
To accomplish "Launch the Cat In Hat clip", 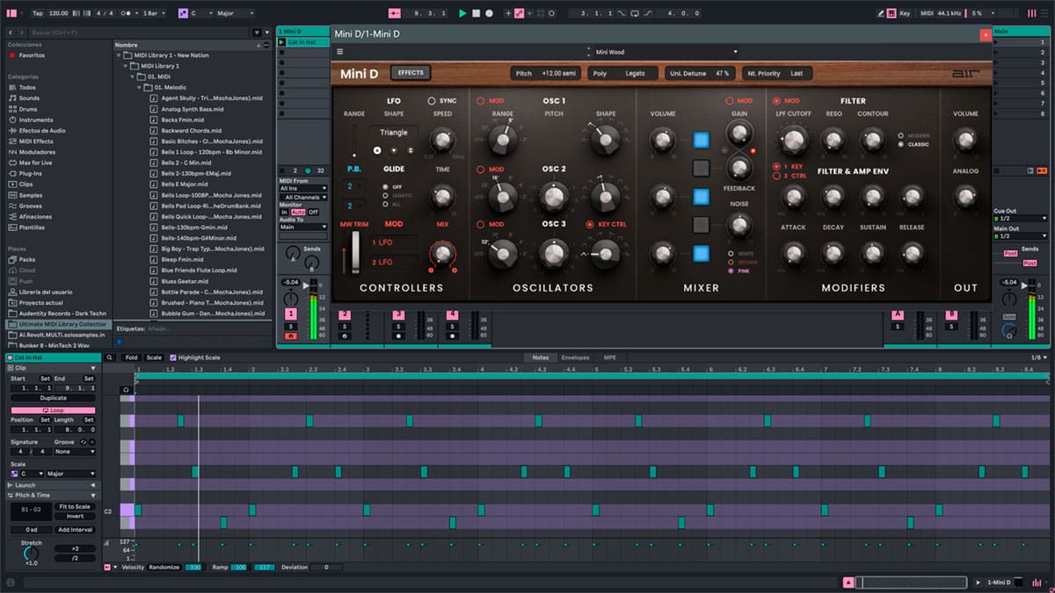I will click(x=282, y=42).
